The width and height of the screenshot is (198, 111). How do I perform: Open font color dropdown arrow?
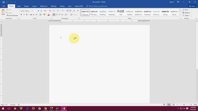51,15
